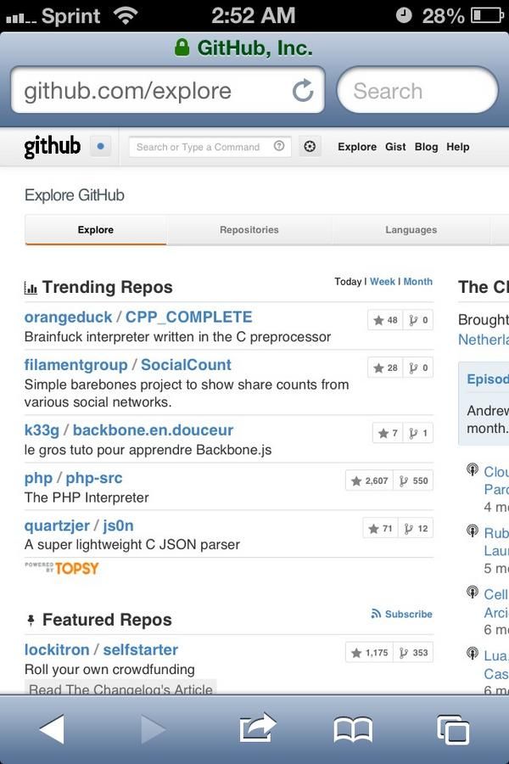Open the CPP_COMPLETE repository link

click(188, 317)
